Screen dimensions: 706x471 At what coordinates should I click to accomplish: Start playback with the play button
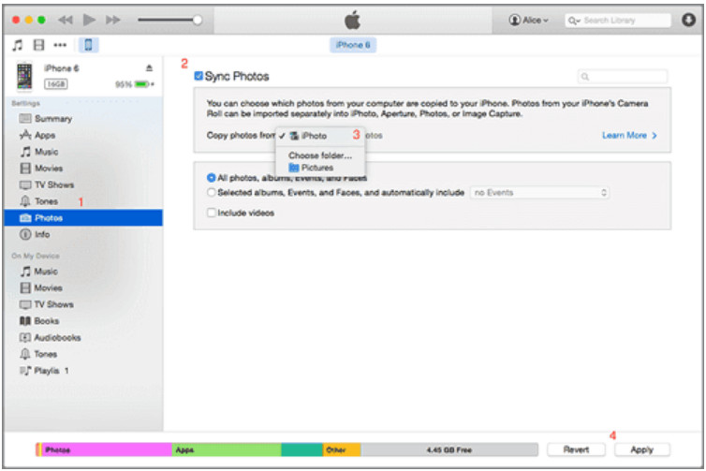tap(89, 20)
